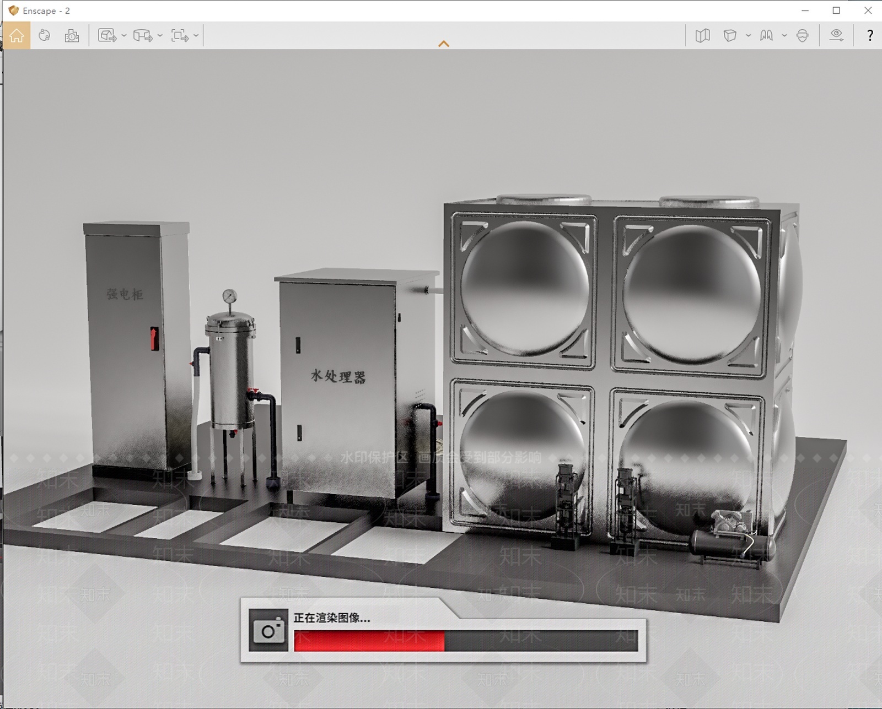Viewport: 882px width, 709px height.
Task: Click the synchronize views icon
Action: [44, 36]
